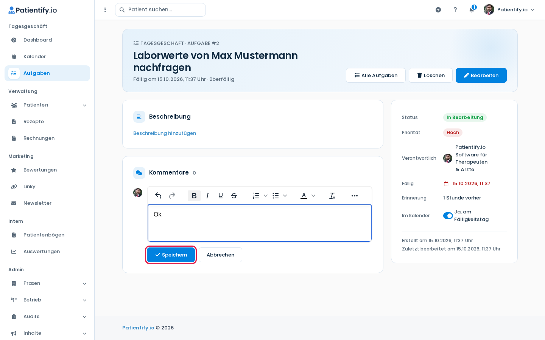The height and width of the screenshot is (340, 545).
Task: Open Kalender in the sidebar
Action: click(47, 57)
